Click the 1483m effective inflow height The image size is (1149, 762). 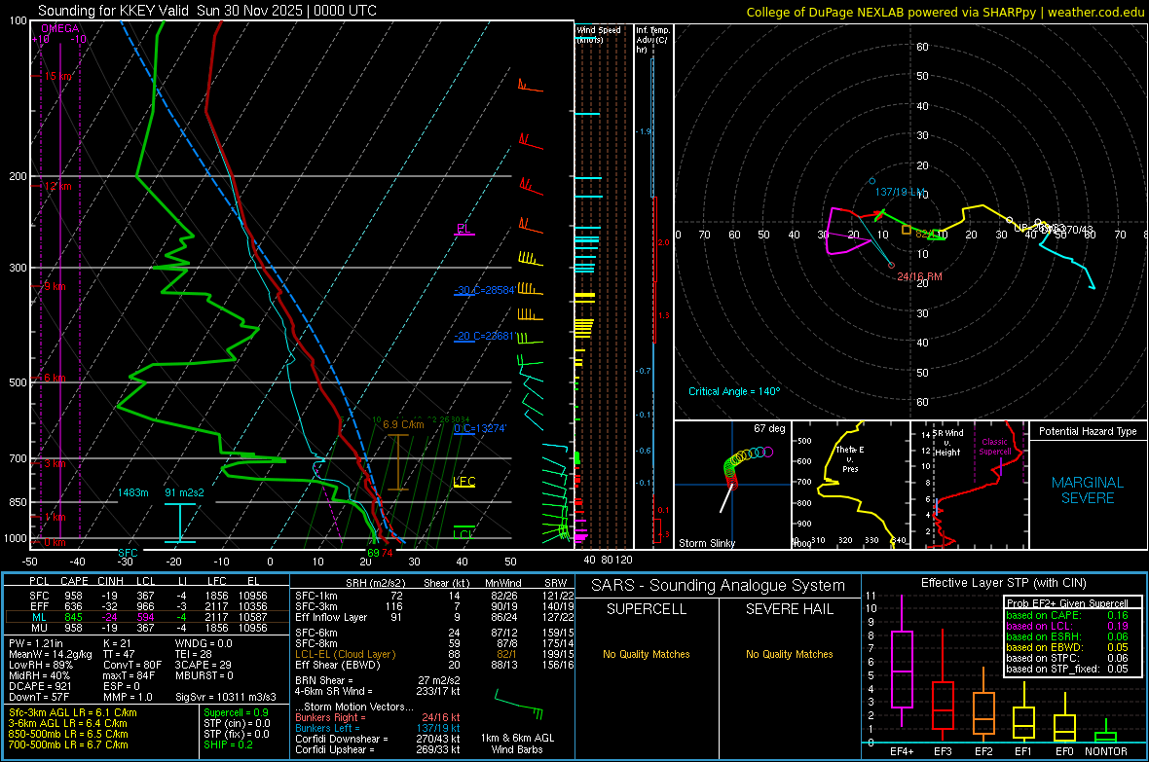[x=133, y=492]
